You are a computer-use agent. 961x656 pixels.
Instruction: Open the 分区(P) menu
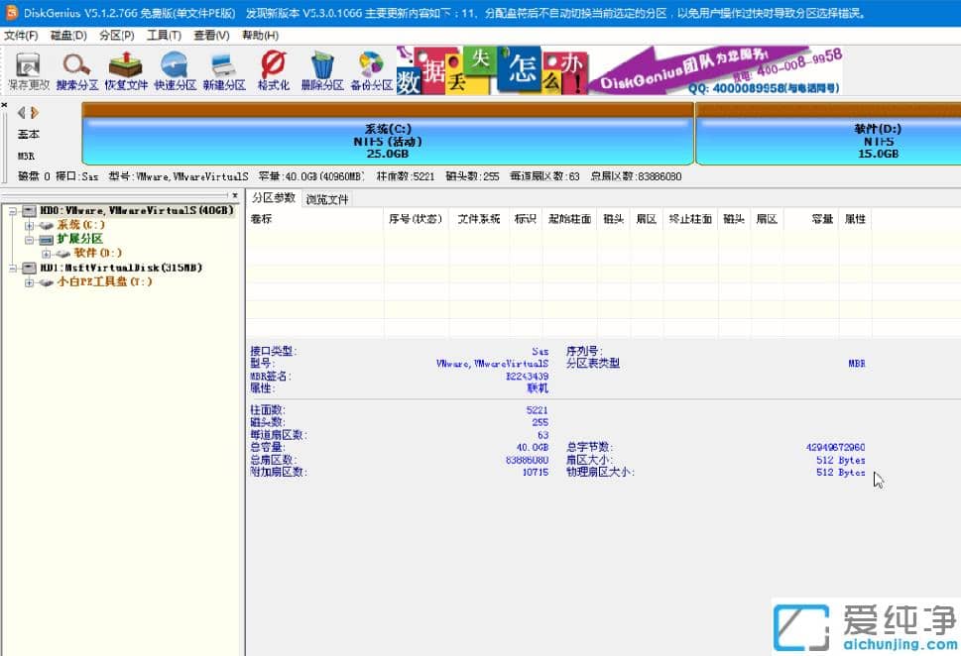[x=109, y=34]
